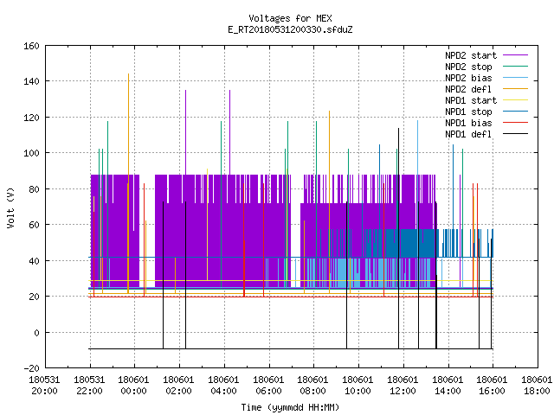Select the 'E_RT20180531200330.sfduZ' file name subtitle
This screenshot has width=554, height=415.
(290, 29)
